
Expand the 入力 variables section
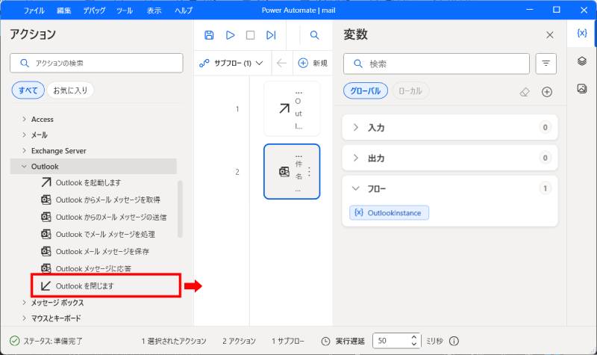(x=450, y=127)
